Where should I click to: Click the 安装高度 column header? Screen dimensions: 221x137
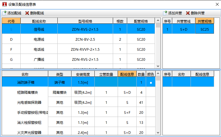click(x=83, y=74)
